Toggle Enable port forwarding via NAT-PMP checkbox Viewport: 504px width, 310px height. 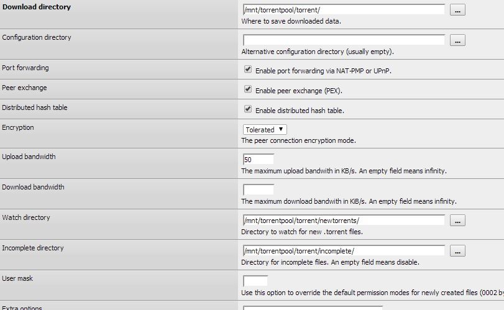(248, 69)
